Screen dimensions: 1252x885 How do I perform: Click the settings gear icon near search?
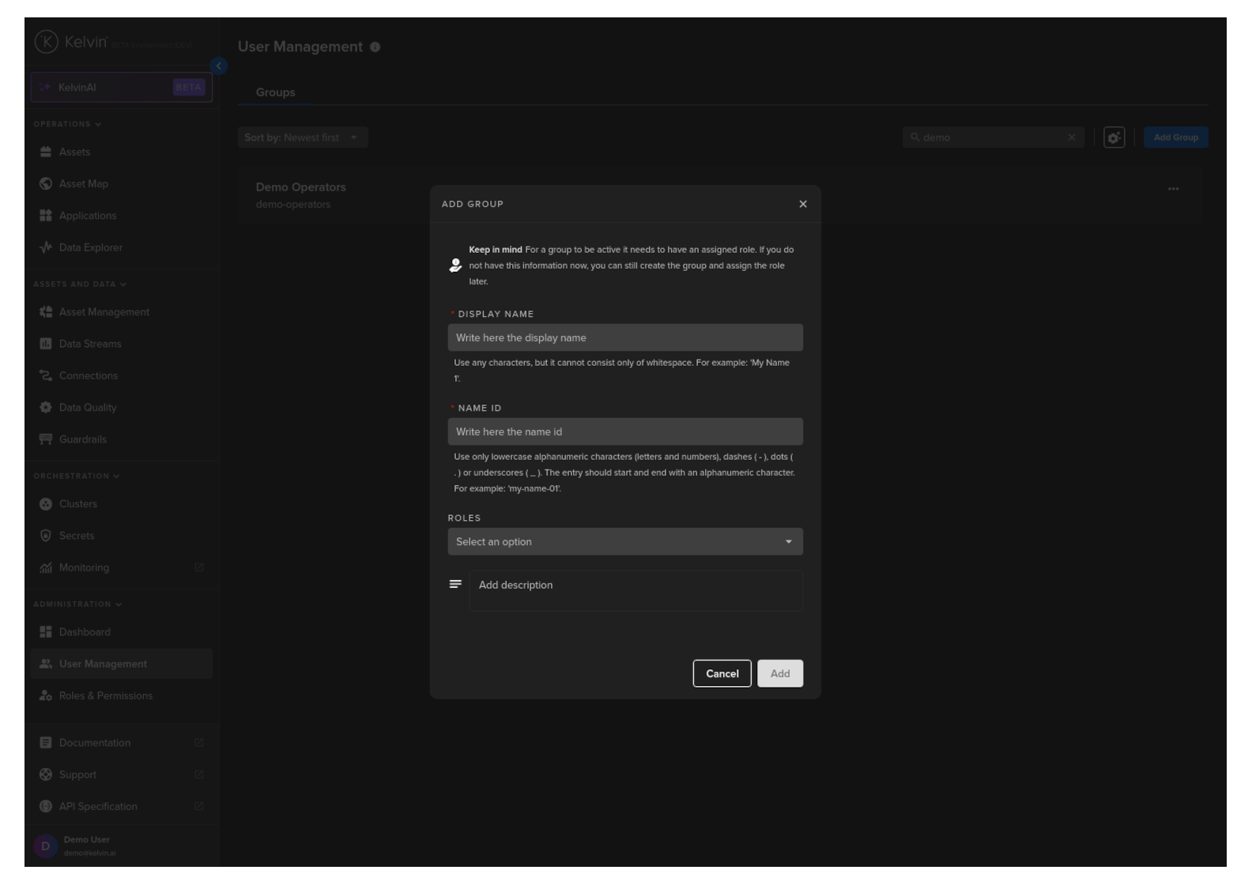[1114, 137]
